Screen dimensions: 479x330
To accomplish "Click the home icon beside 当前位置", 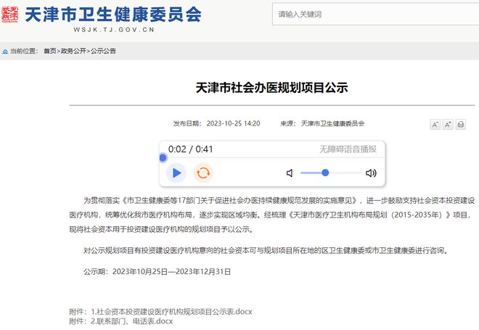I will click(x=5, y=51).
